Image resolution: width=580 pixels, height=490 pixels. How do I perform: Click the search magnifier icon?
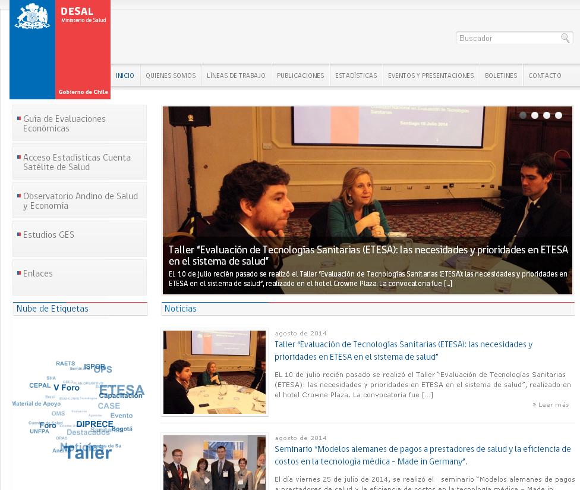pos(565,37)
